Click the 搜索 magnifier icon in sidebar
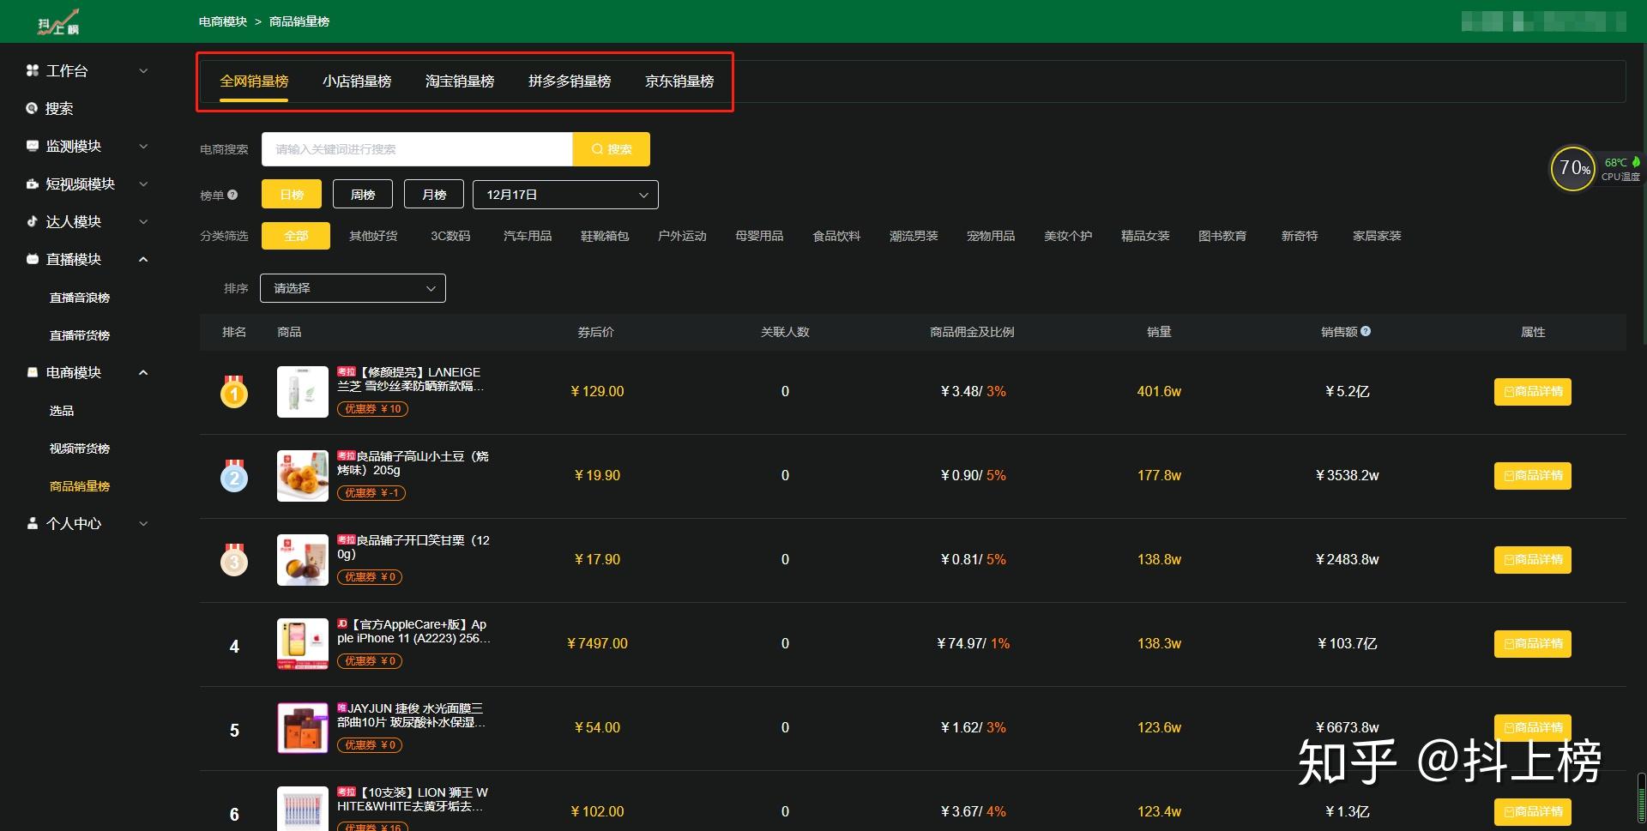 [33, 108]
